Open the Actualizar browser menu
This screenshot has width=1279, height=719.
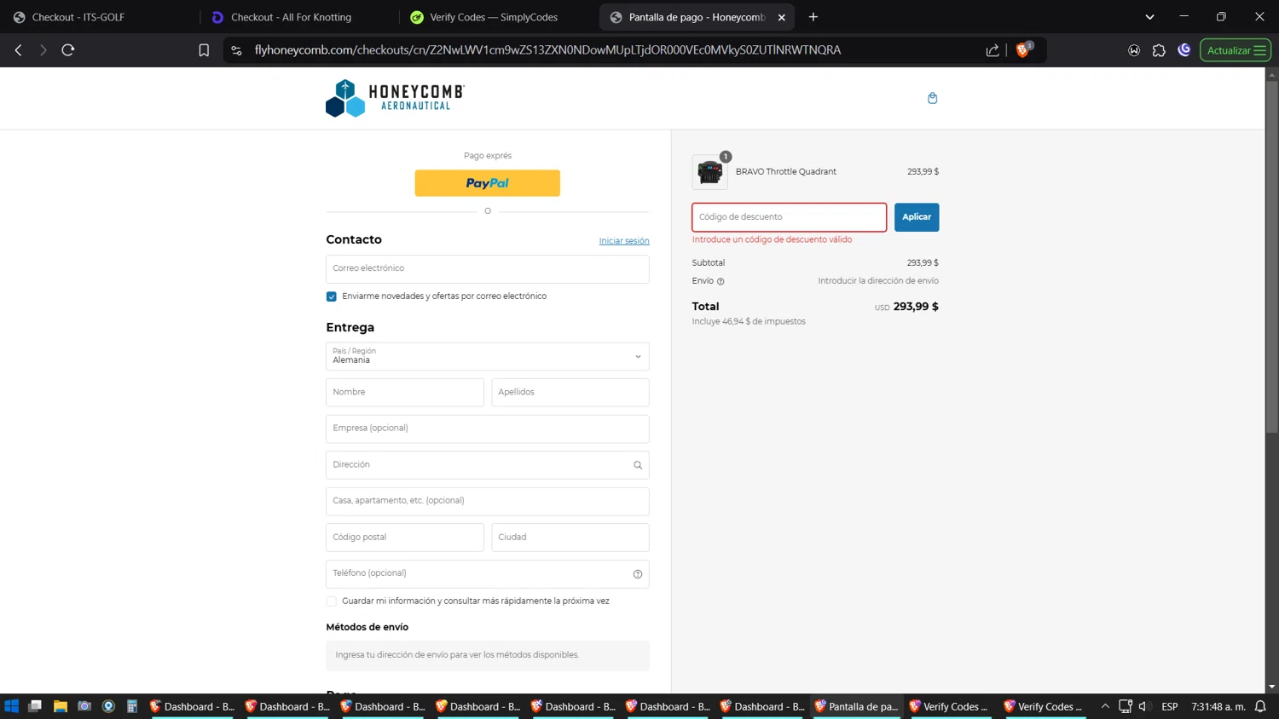(x=1236, y=50)
